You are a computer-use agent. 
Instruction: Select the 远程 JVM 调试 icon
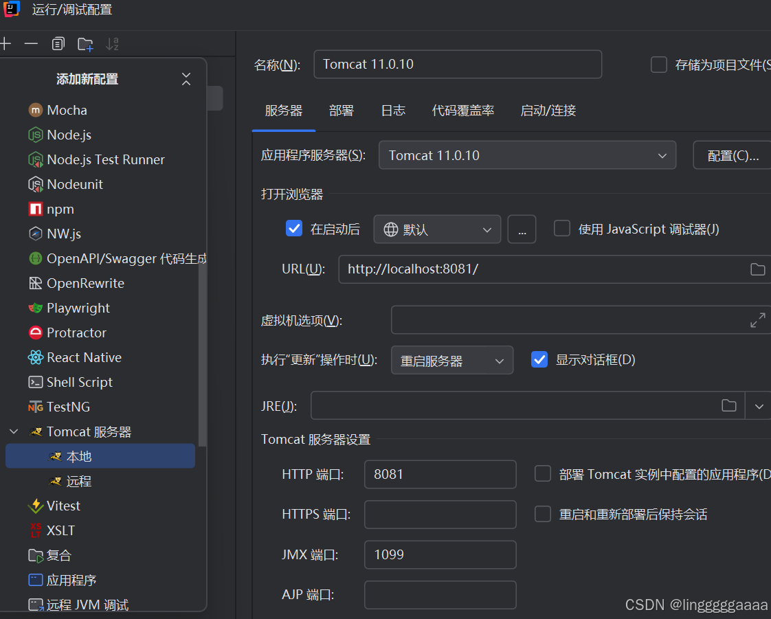pos(36,605)
